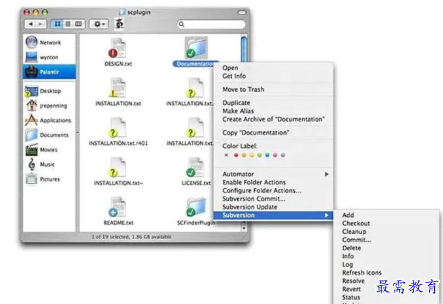This screenshot has height=304, width=443.
Task: Open Documents folder in sidebar
Action: (49, 135)
